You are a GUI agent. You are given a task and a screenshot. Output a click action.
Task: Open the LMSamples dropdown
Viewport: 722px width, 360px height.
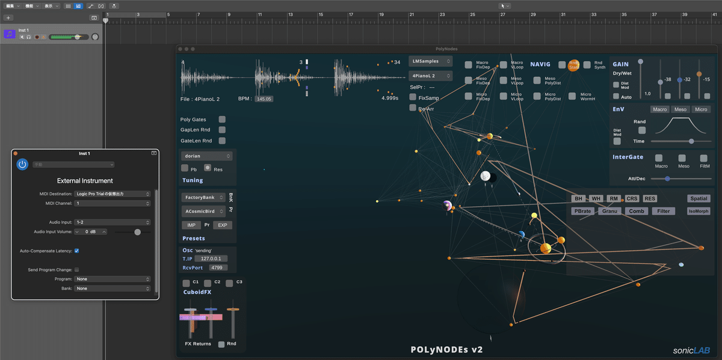430,61
